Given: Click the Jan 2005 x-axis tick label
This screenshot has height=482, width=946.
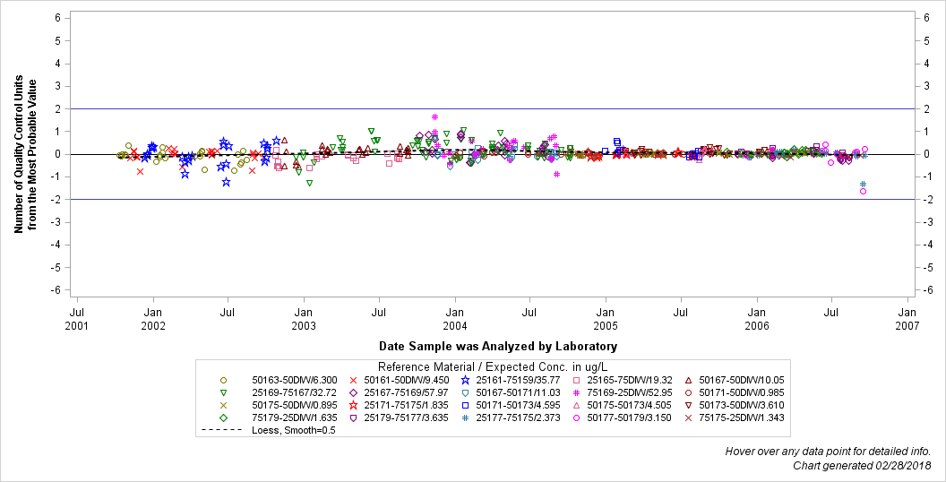Looking at the screenshot, I should point(605,319).
